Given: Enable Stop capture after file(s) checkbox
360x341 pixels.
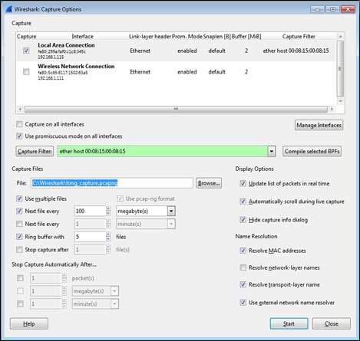Looking at the screenshot, I should point(19,249).
